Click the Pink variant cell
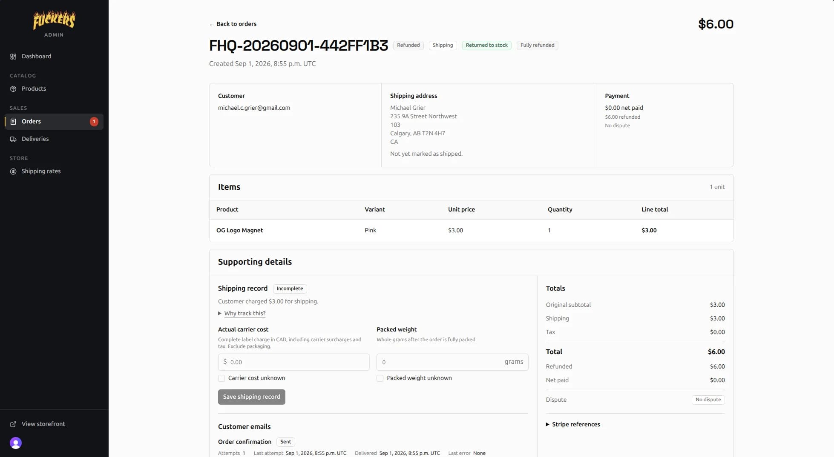834x457 pixels. pyautogui.click(x=370, y=231)
